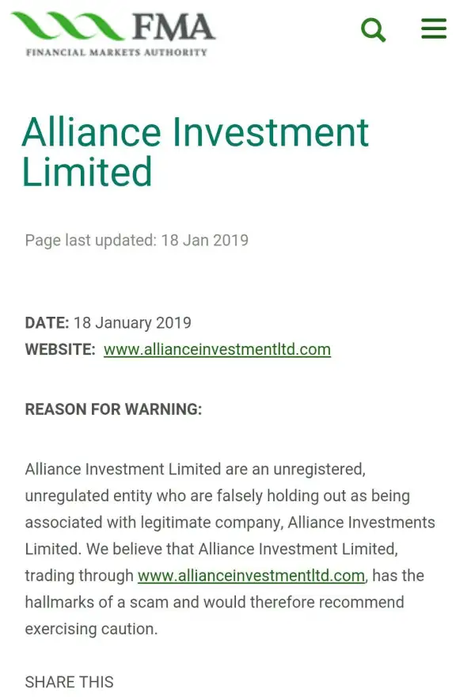Click the green wave logo graphic
Image resolution: width=475 pixels, height=700 pixels.
[68, 28]
